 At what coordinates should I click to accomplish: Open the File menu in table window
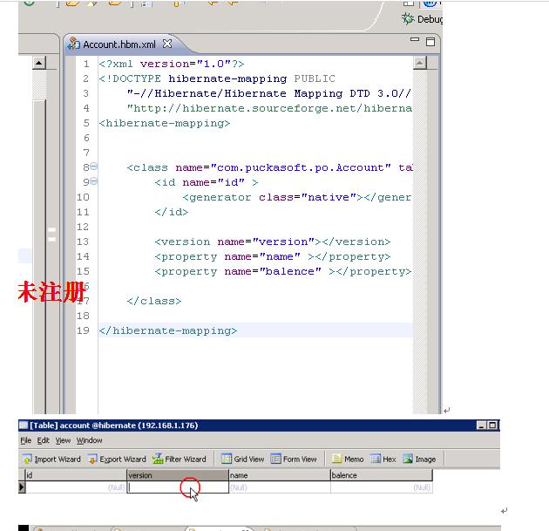tap(26, 440)
